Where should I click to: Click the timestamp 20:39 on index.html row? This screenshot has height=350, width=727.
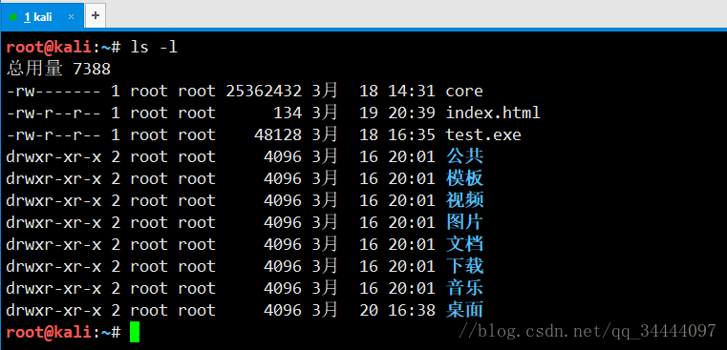(x=412, y=113)
